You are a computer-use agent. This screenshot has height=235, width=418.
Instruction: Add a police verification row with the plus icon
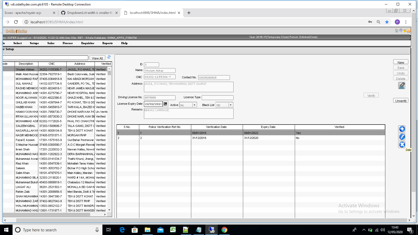click(x=402, y=128)
